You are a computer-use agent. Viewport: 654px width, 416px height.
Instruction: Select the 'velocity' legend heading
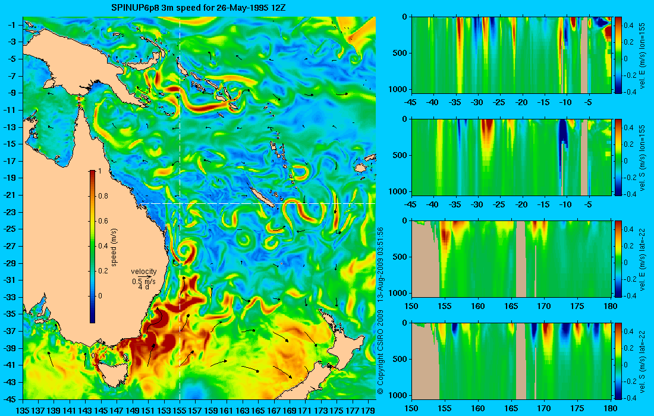pyautogui.click(x=143, y=272)
